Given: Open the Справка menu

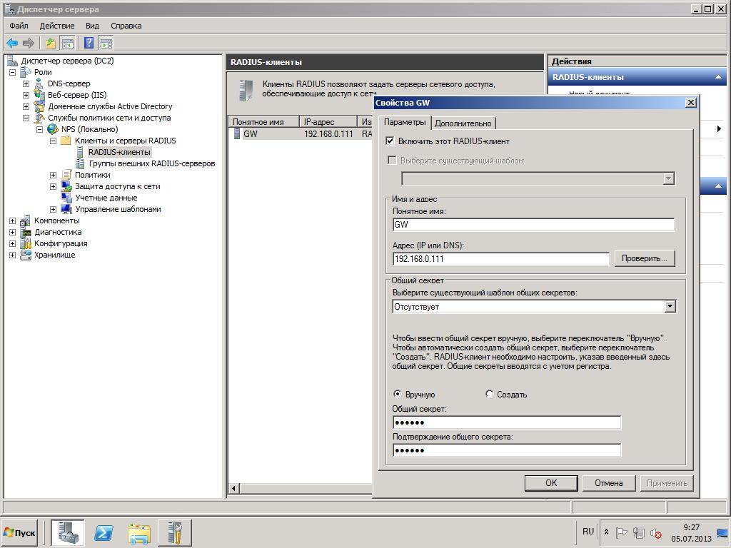Looking at the screenshot, I should point(126,26).
